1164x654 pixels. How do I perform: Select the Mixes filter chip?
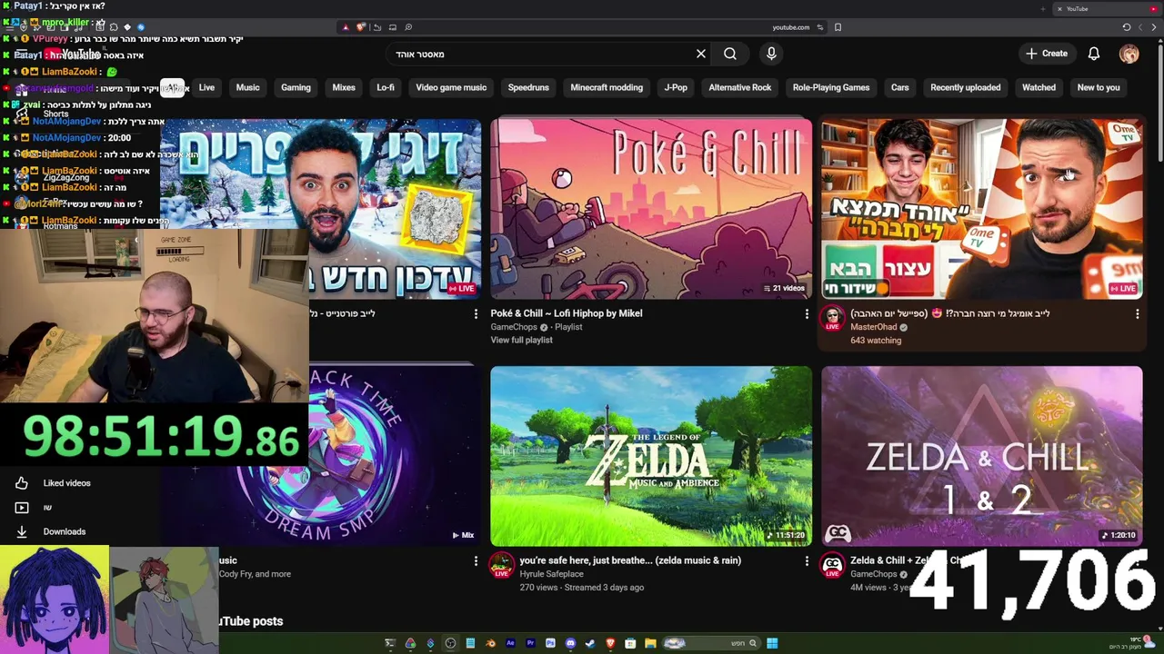344,87
